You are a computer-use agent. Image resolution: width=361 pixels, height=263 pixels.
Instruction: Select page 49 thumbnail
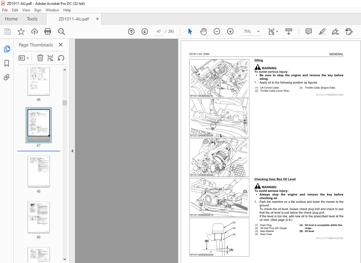click(39, 217)
